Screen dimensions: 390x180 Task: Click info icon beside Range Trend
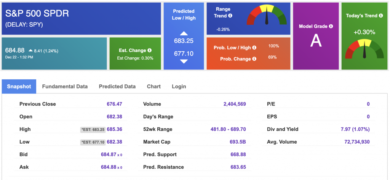point(230,16)
